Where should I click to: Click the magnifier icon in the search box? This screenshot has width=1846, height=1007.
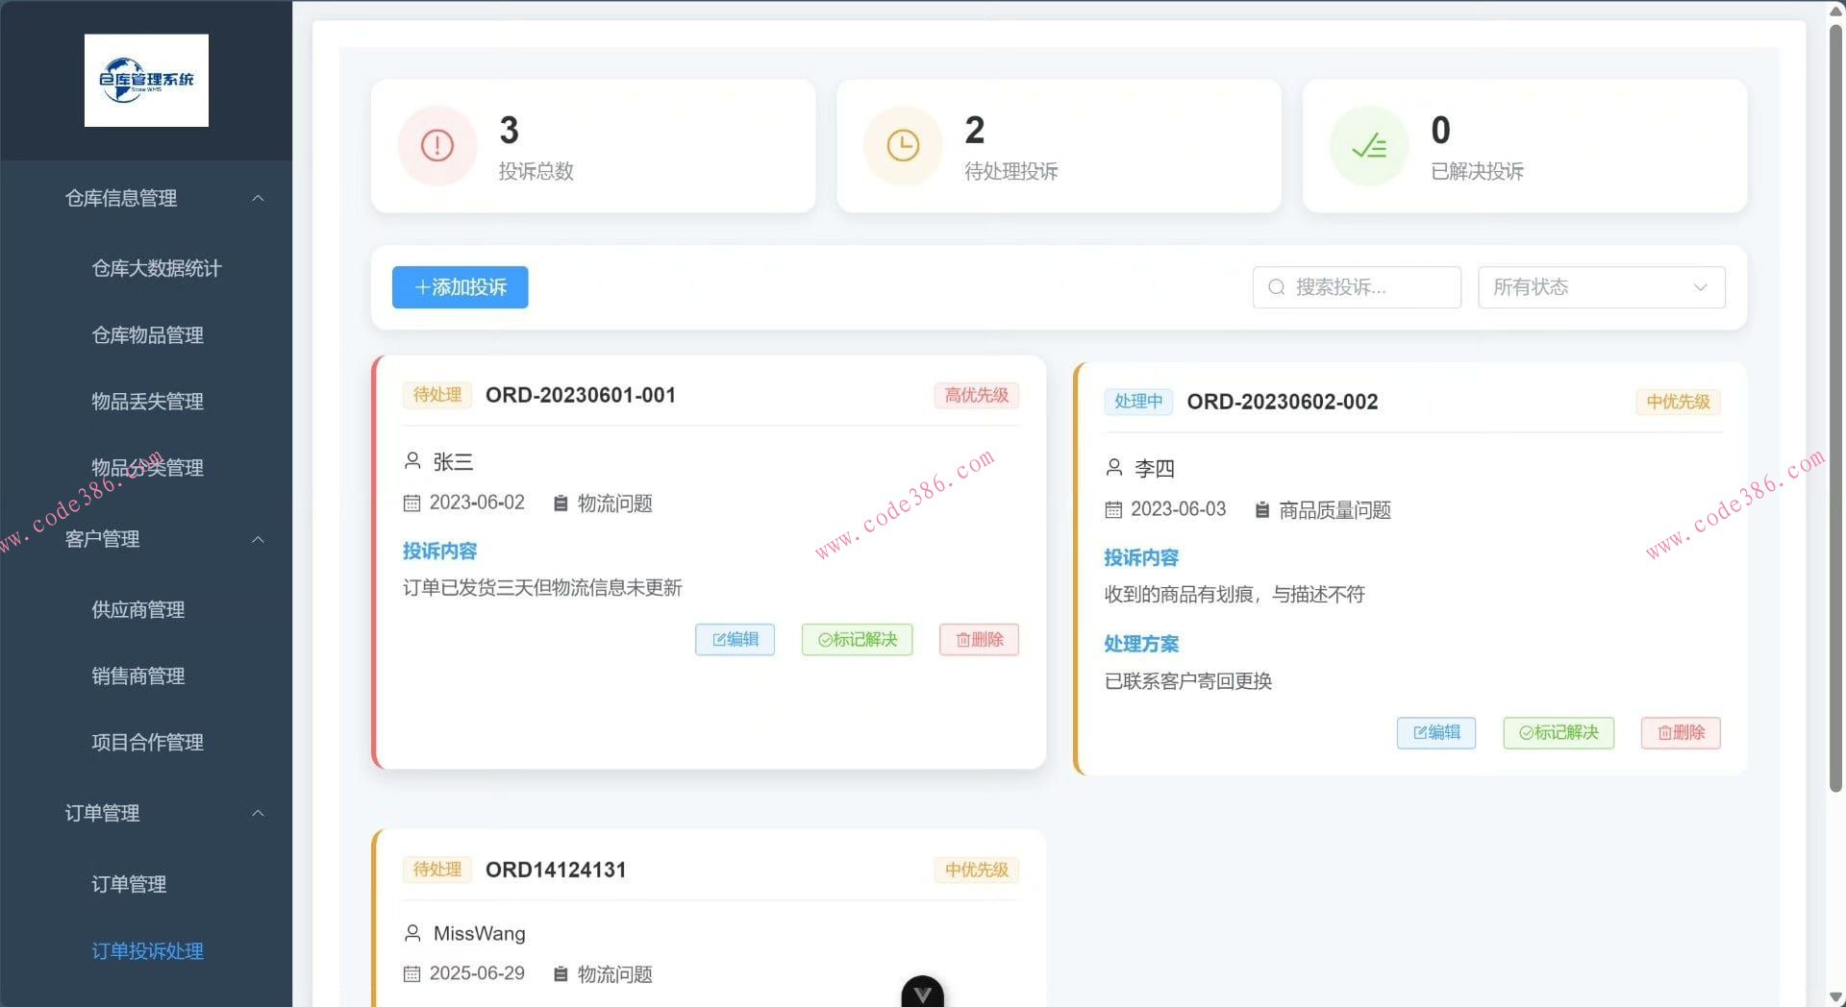click(x=1276, y=287)
